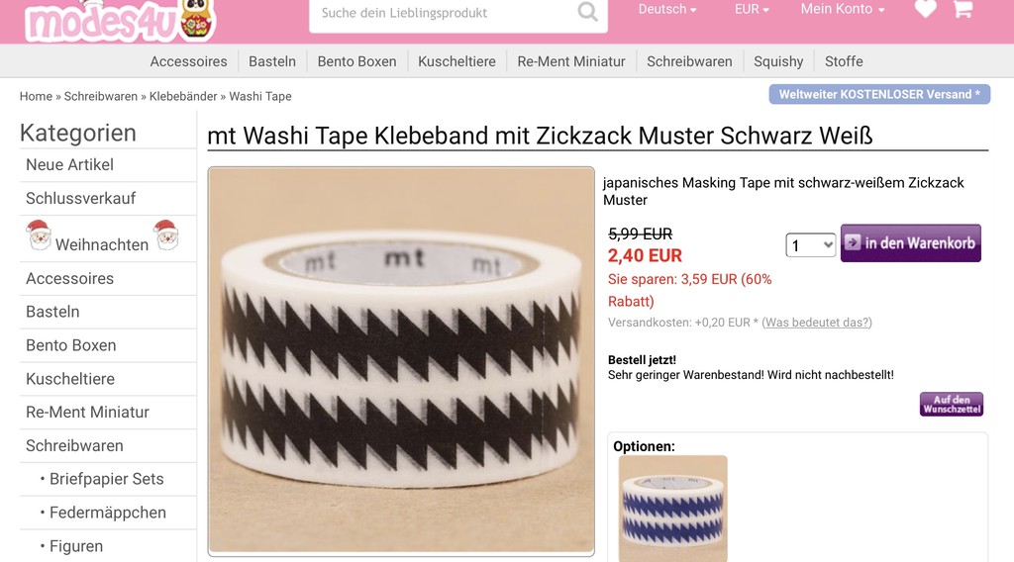This screenshot has height=562, width=1014.
Task: Click the Auf den Wunschzettel button
Action: 952,405
